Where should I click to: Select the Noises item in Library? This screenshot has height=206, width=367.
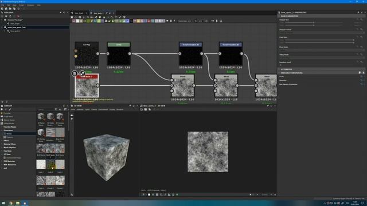pyautogui.click(x=9, y=134)
